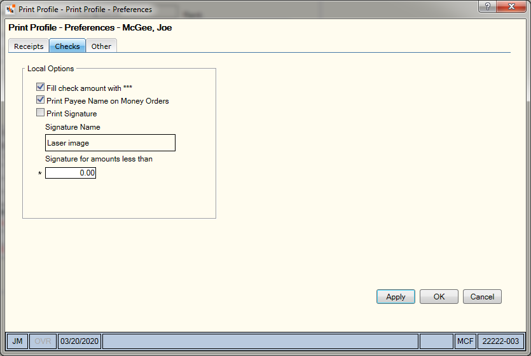Screen dimensions: 531x356
Task: Close the Print Profile Preferences window
Action: [511, 6]
